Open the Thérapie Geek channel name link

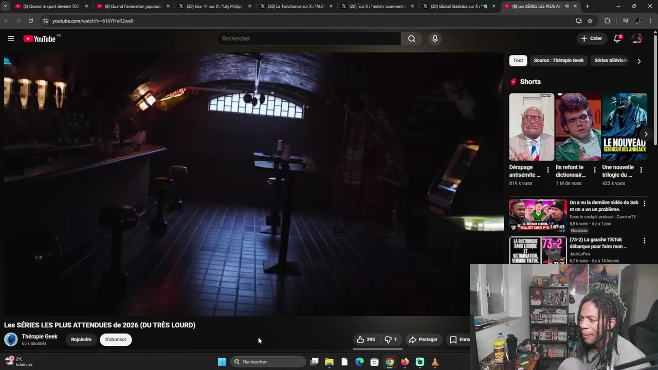(40, 337)
